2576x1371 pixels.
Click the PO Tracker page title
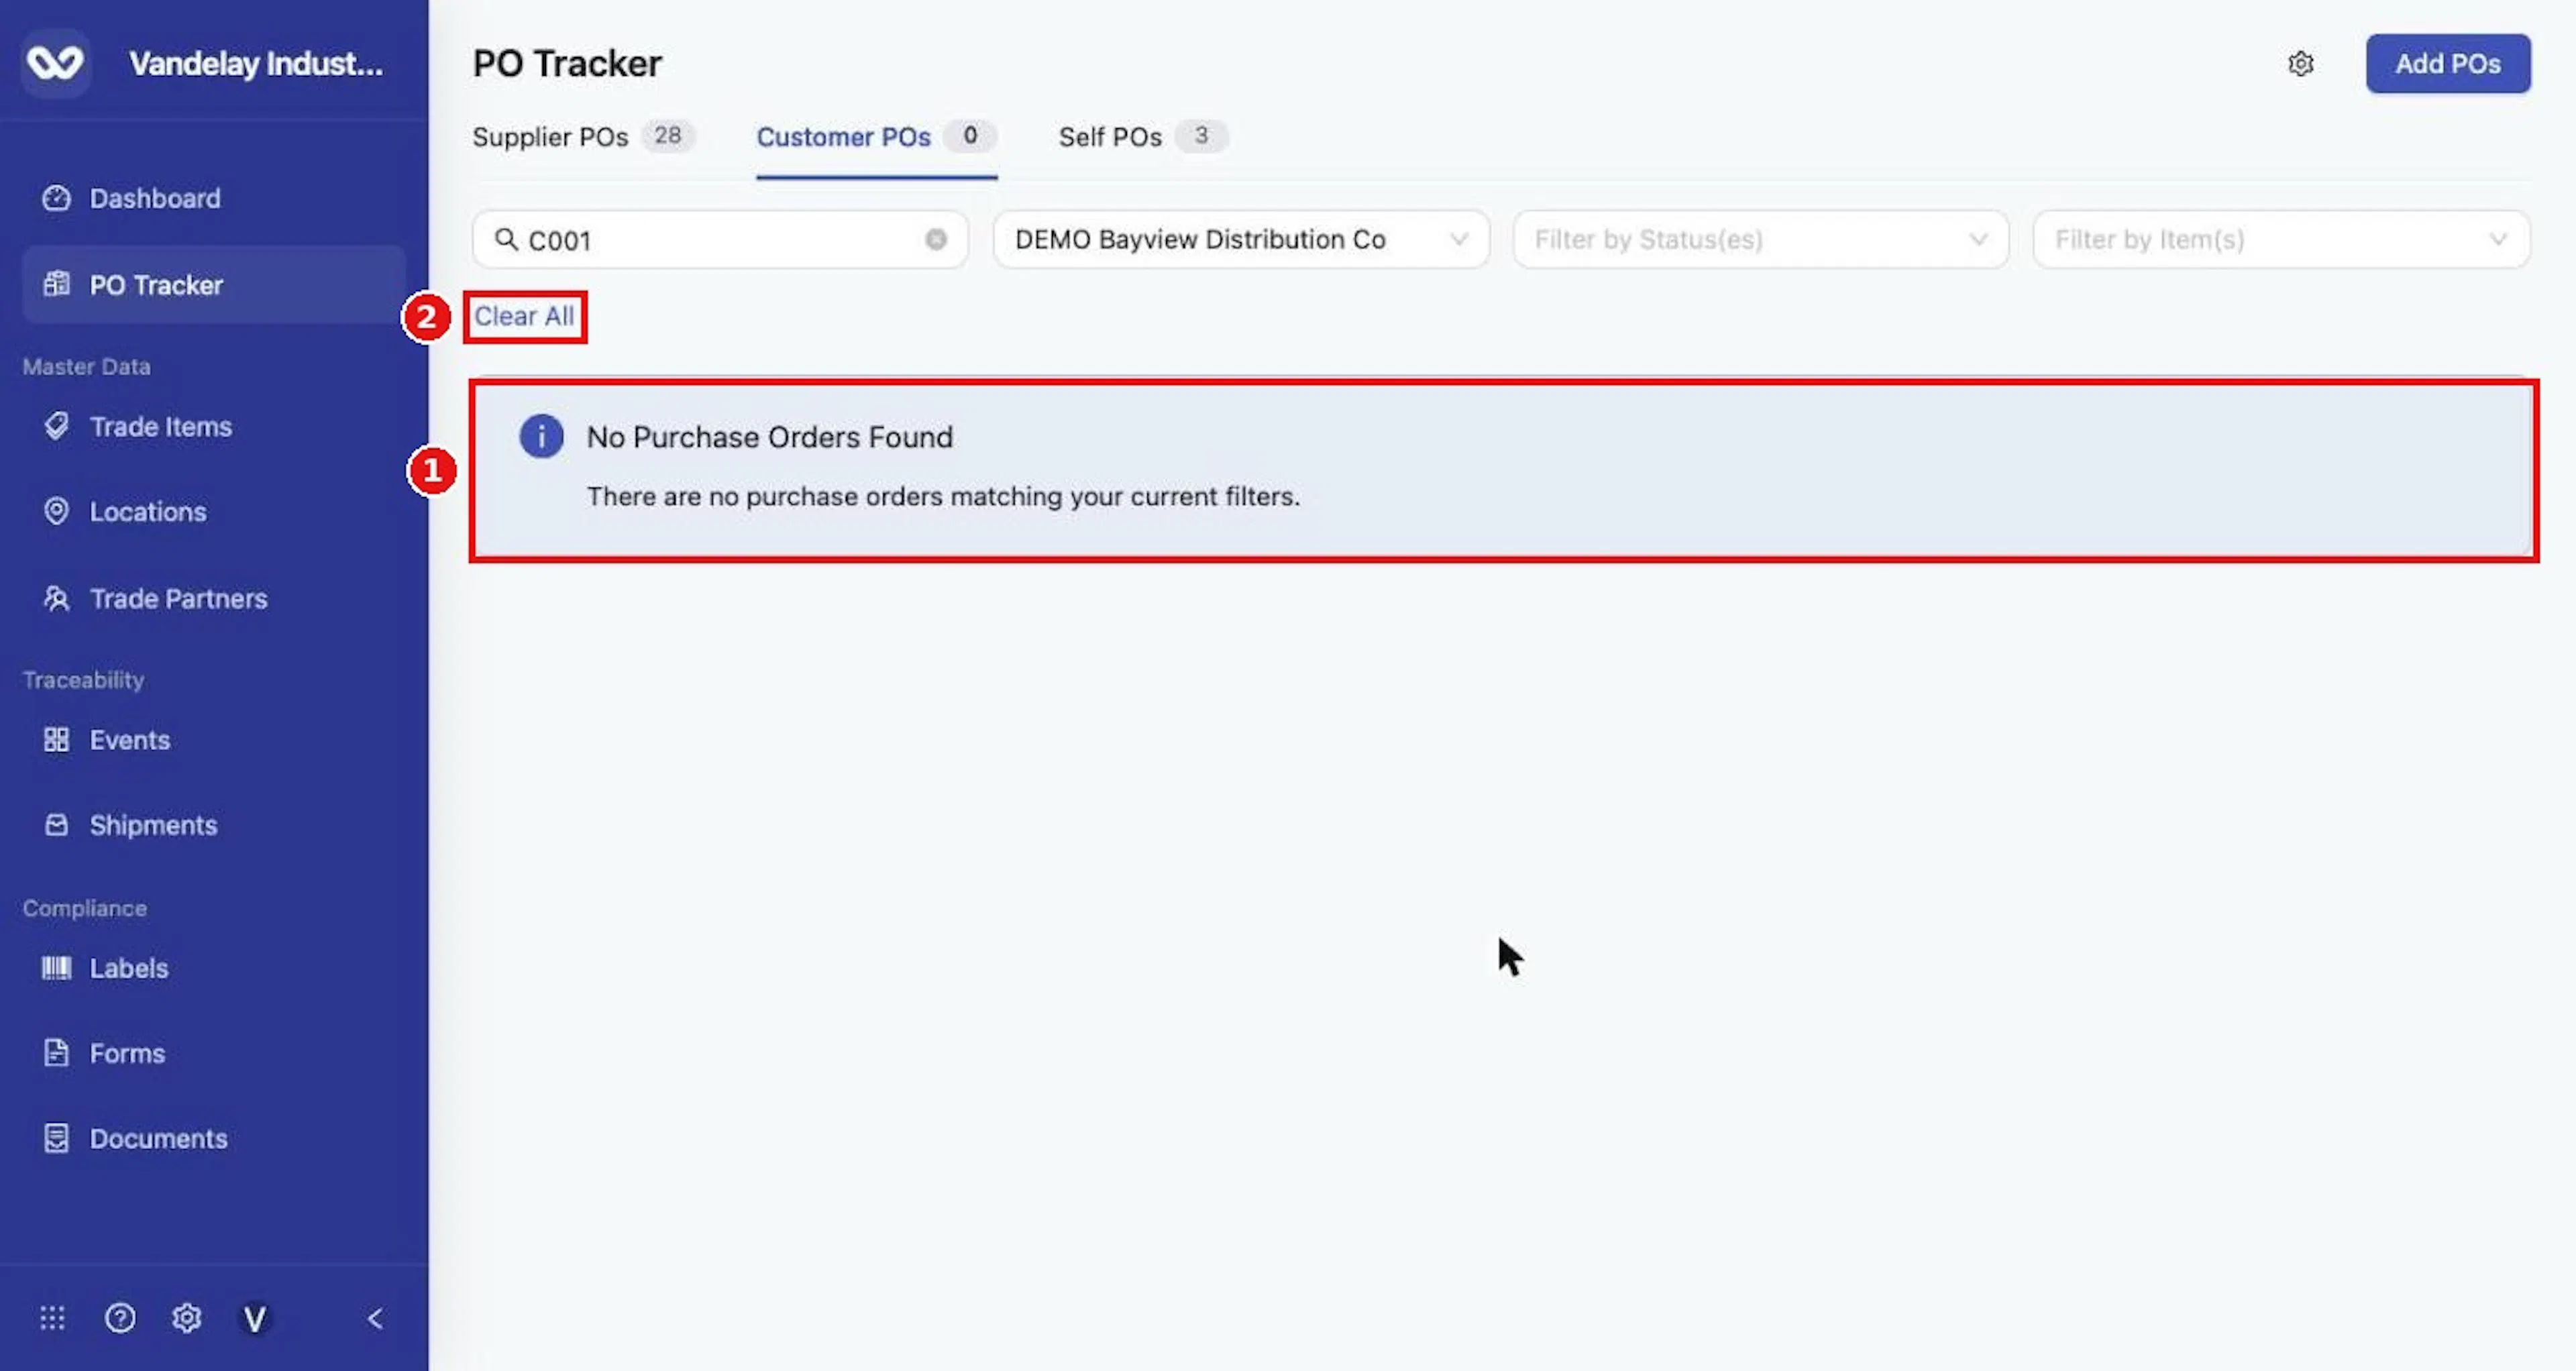pyautogui.click(x=567, y=64)
